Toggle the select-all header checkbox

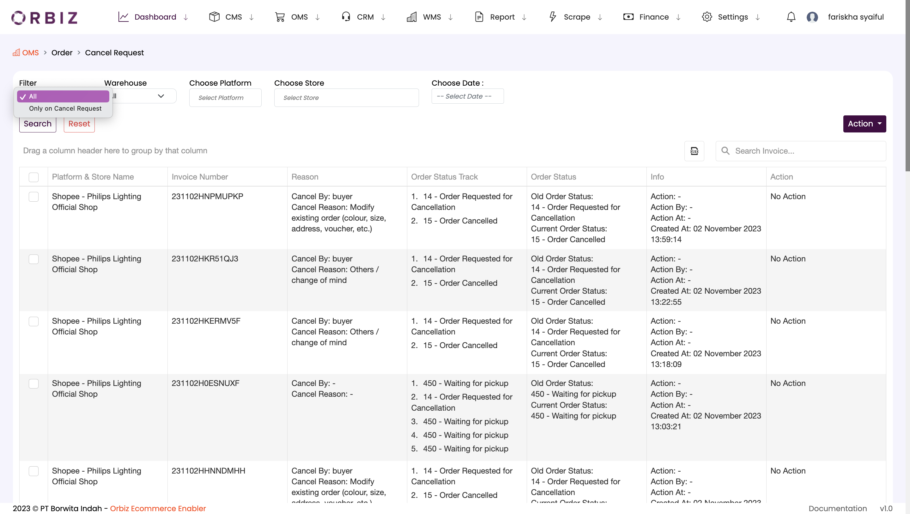(x=33, y=177)
